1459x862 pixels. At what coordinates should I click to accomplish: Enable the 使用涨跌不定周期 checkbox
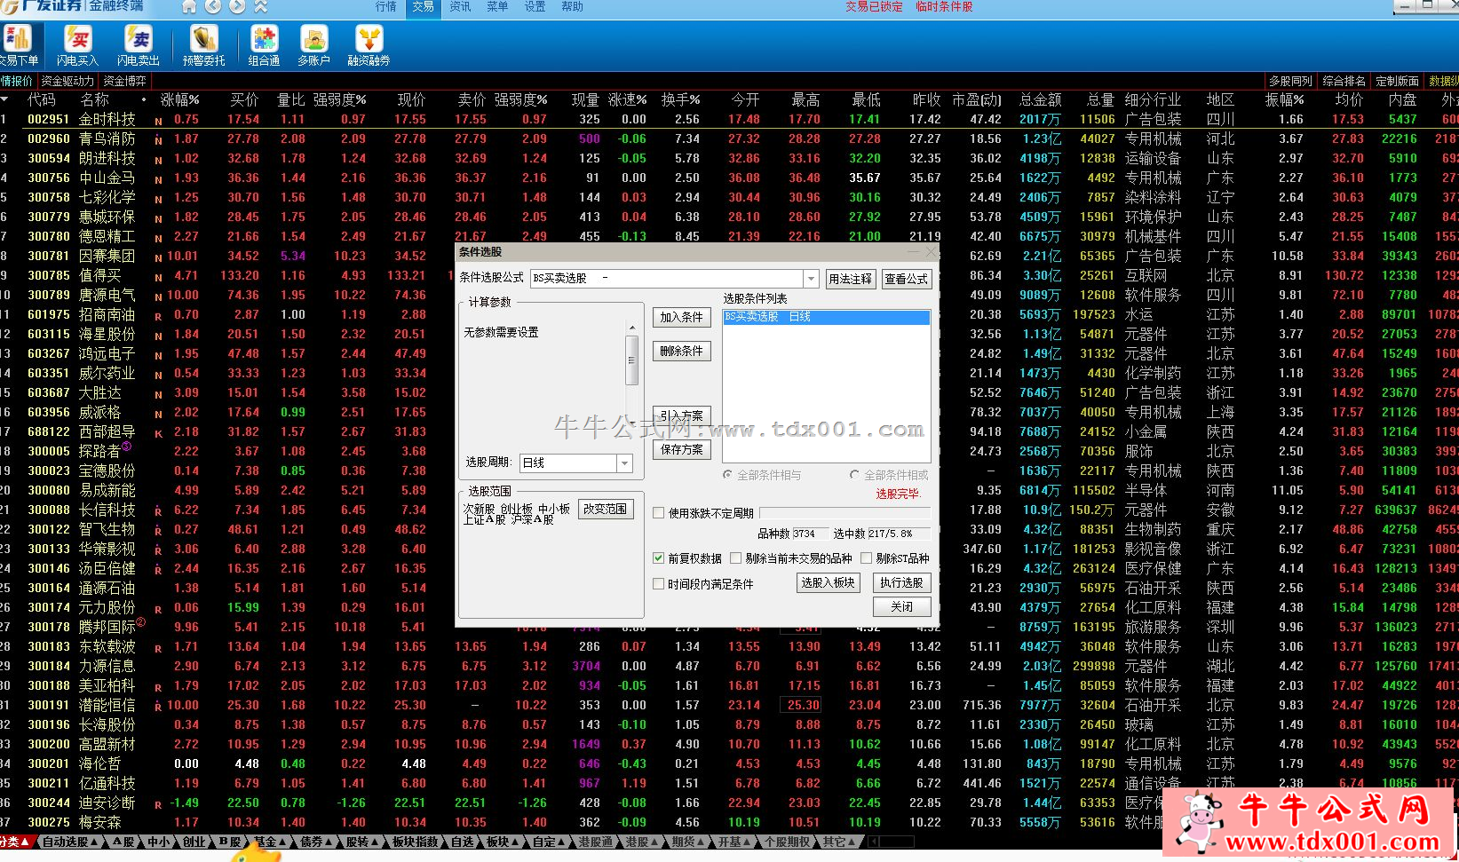click(x=659, y=513)
